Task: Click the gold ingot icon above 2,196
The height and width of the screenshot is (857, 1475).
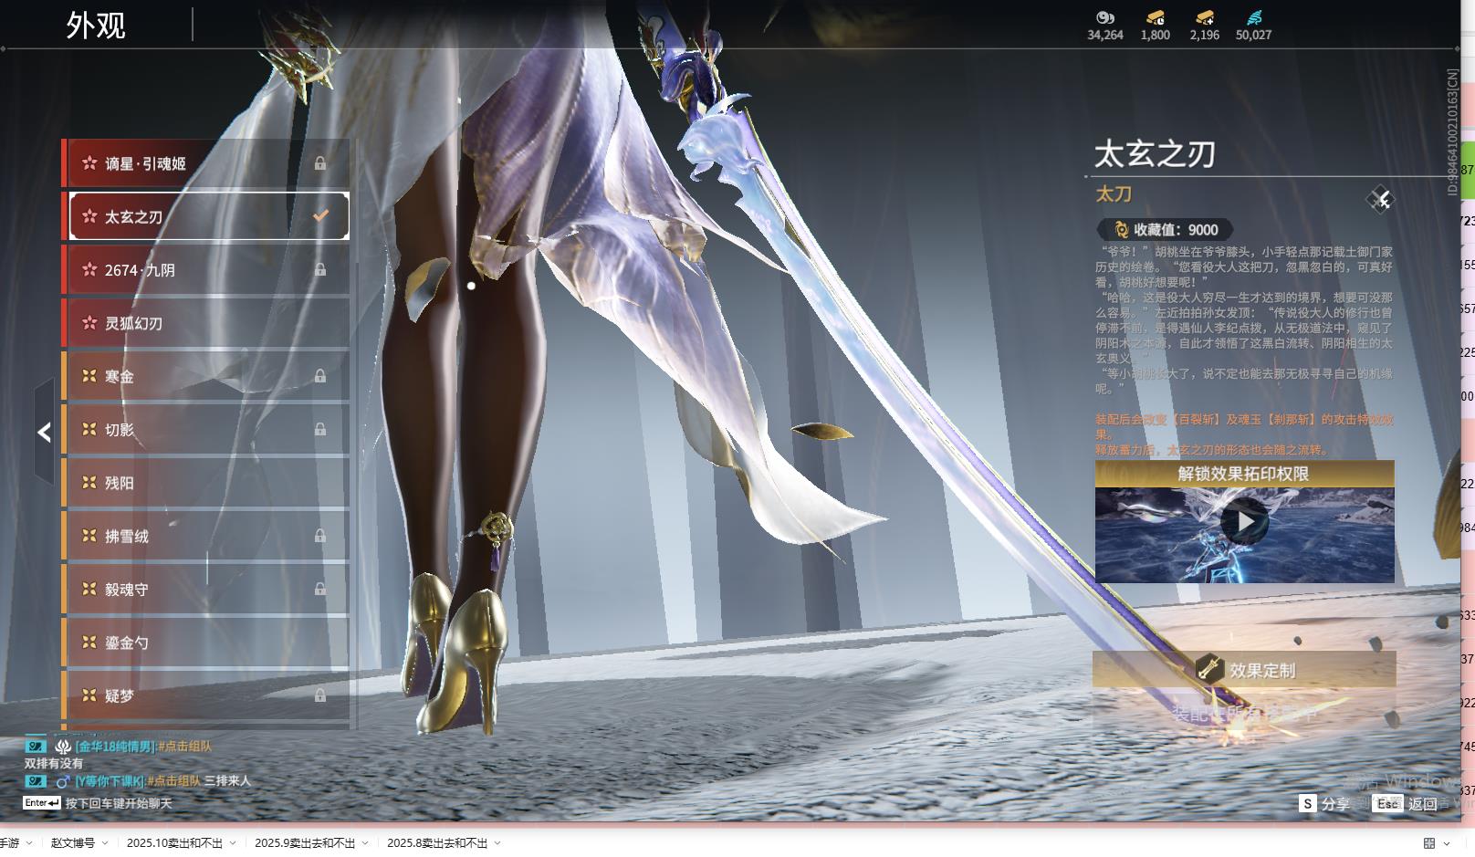Action: [x=1205, y=17]
